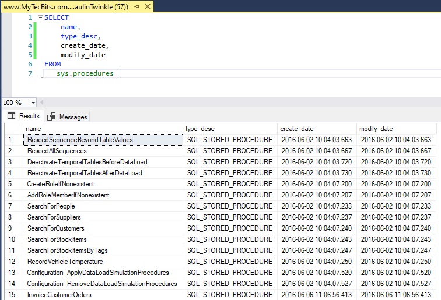Click the horizontal scroll left arrow
The image size is (441, 300).
point(41,103)
